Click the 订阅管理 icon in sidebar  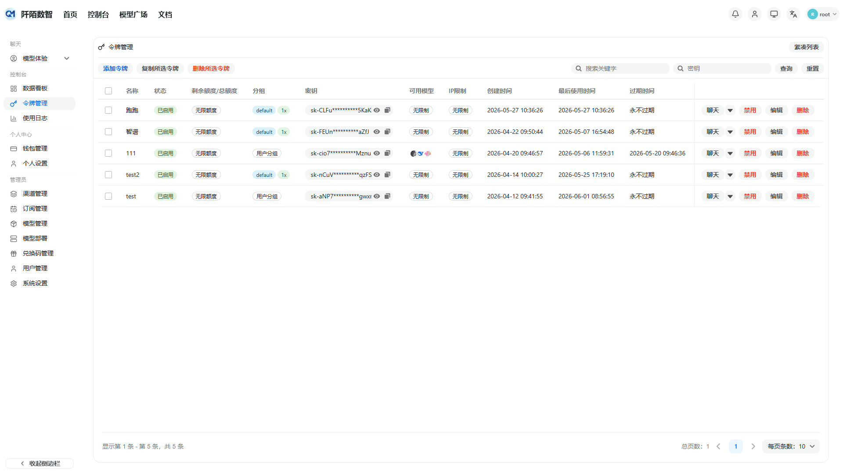click(x=14, y=208)
